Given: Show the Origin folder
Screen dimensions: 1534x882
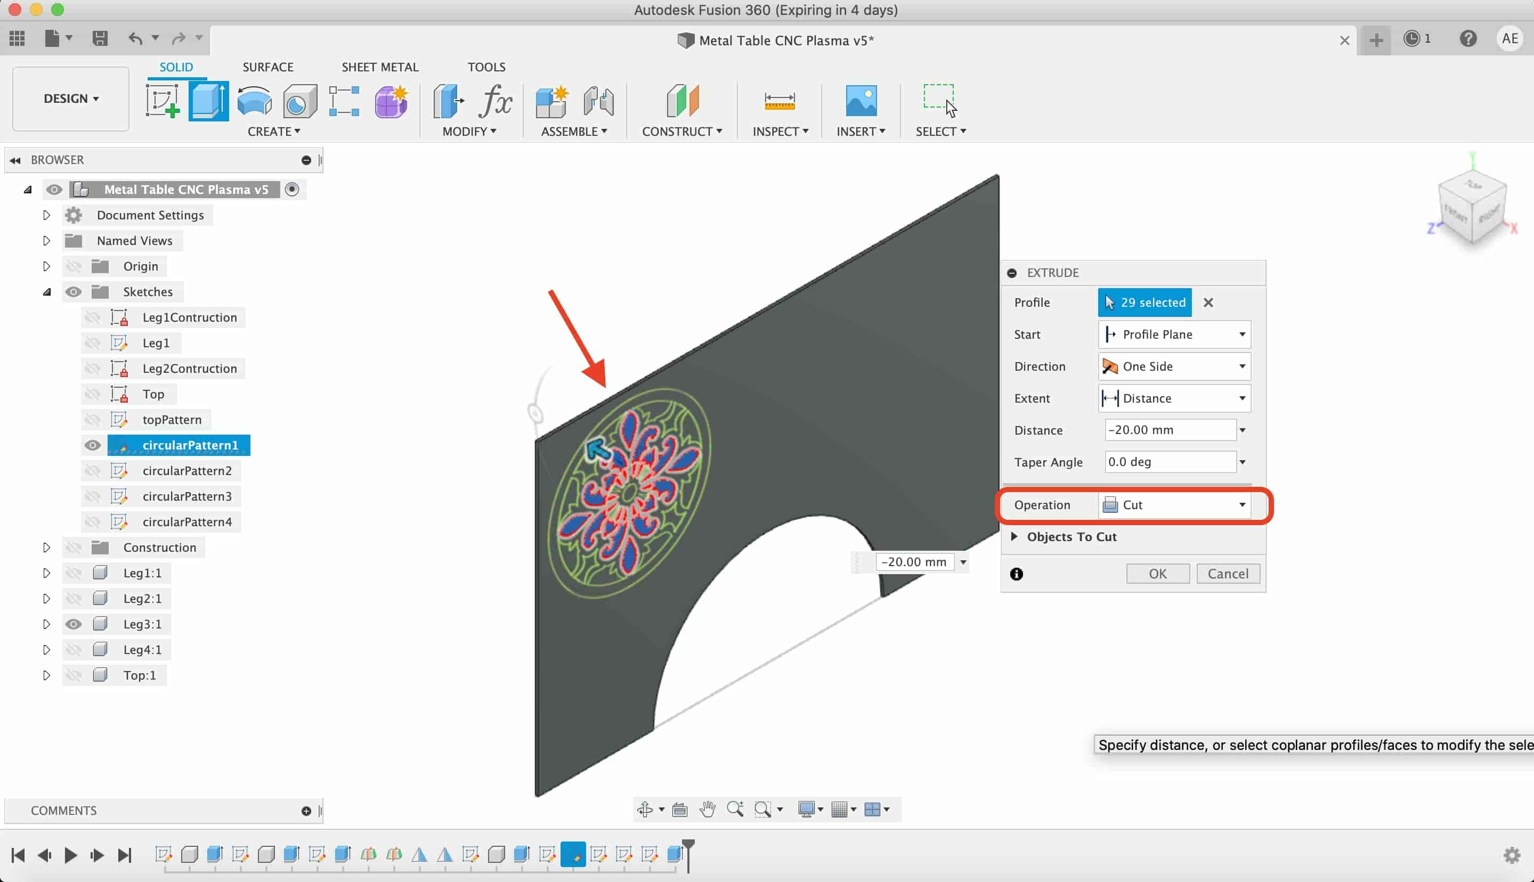Looking at the screenshot, I should pyautogui.click(x=74, y=266).
